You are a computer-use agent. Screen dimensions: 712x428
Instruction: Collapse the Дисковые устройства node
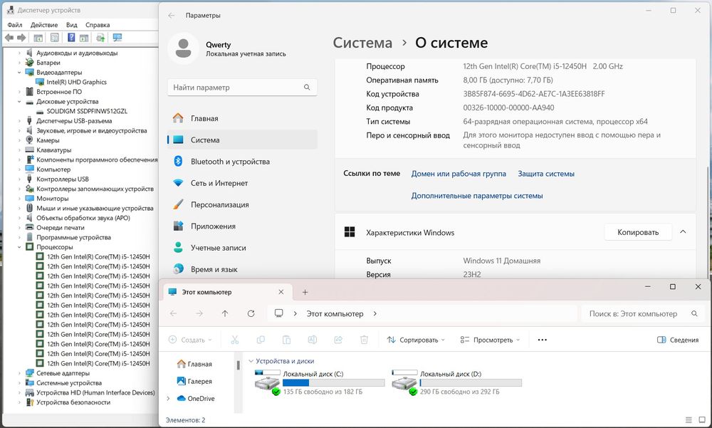click(x=19, y=101)
